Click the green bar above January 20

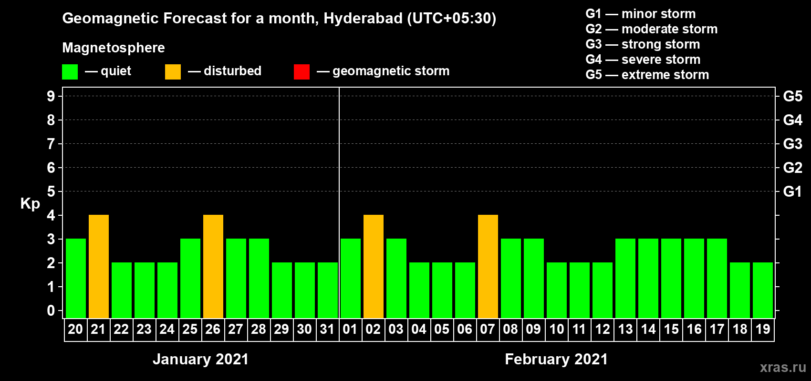[x=76, y=279]
